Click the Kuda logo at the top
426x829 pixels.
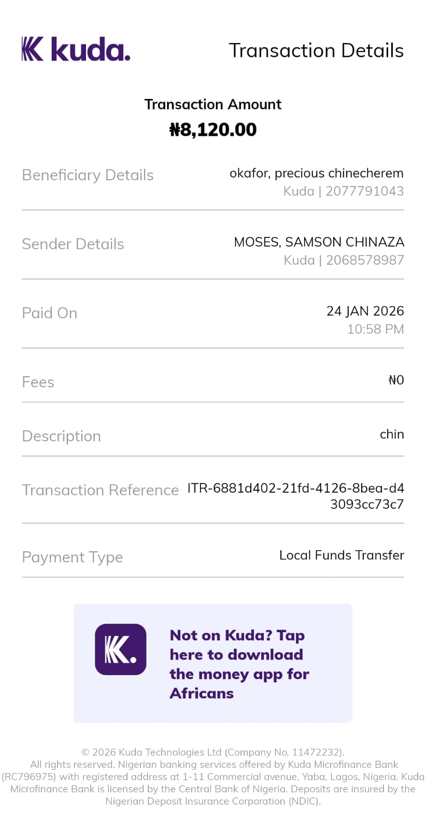[76, 50]
